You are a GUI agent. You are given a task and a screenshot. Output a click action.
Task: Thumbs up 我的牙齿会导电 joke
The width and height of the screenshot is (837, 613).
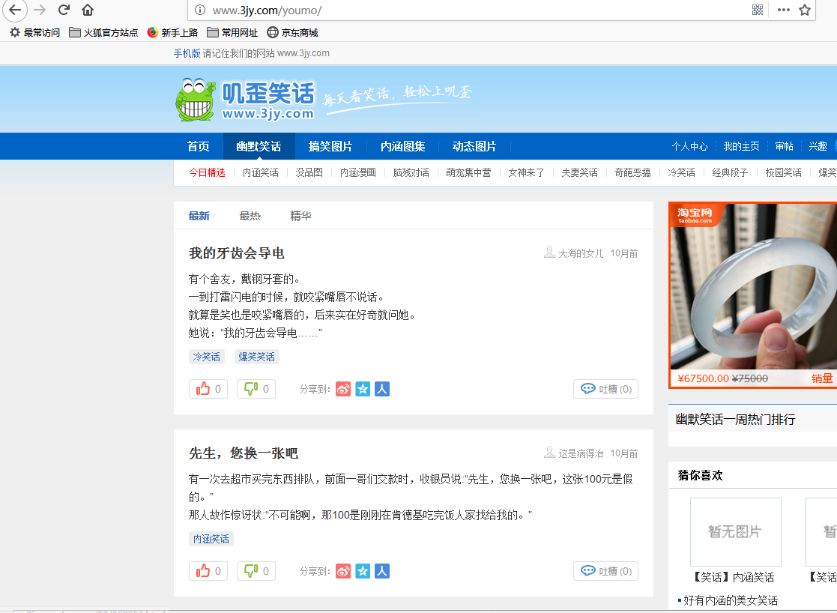[208, 389]
